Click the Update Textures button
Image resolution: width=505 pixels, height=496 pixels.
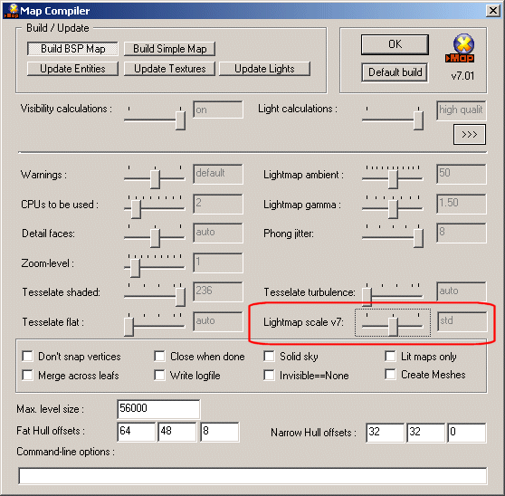[x=170, y=69]
